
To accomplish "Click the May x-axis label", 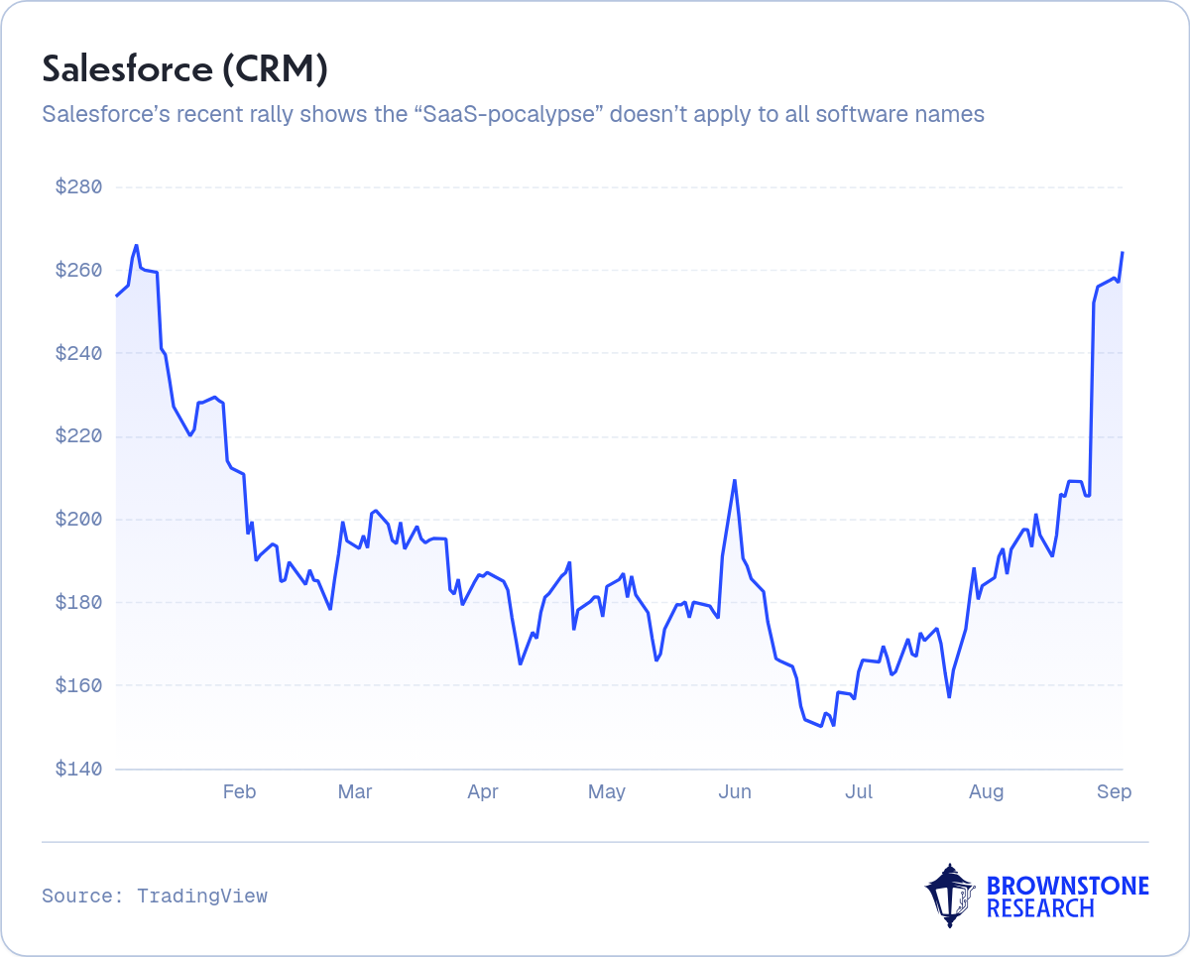I will point(607,791).
